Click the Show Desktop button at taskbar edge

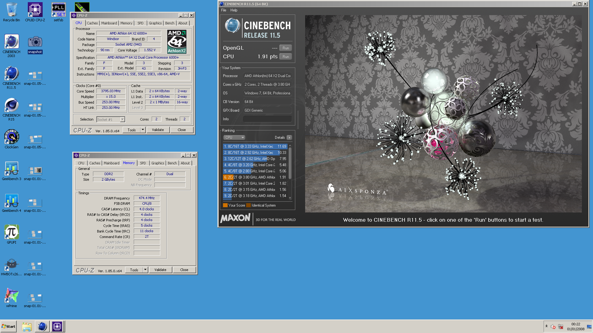pyautogui.click(x=589, y=327)
